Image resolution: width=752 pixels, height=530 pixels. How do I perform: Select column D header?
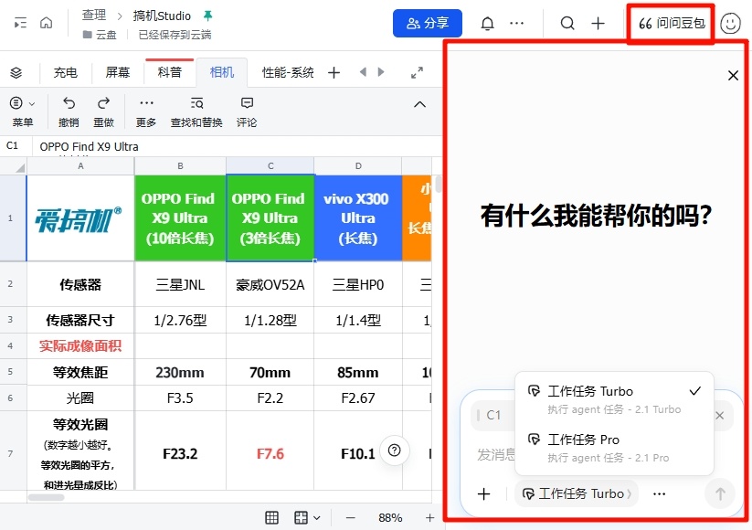point(358,166)
